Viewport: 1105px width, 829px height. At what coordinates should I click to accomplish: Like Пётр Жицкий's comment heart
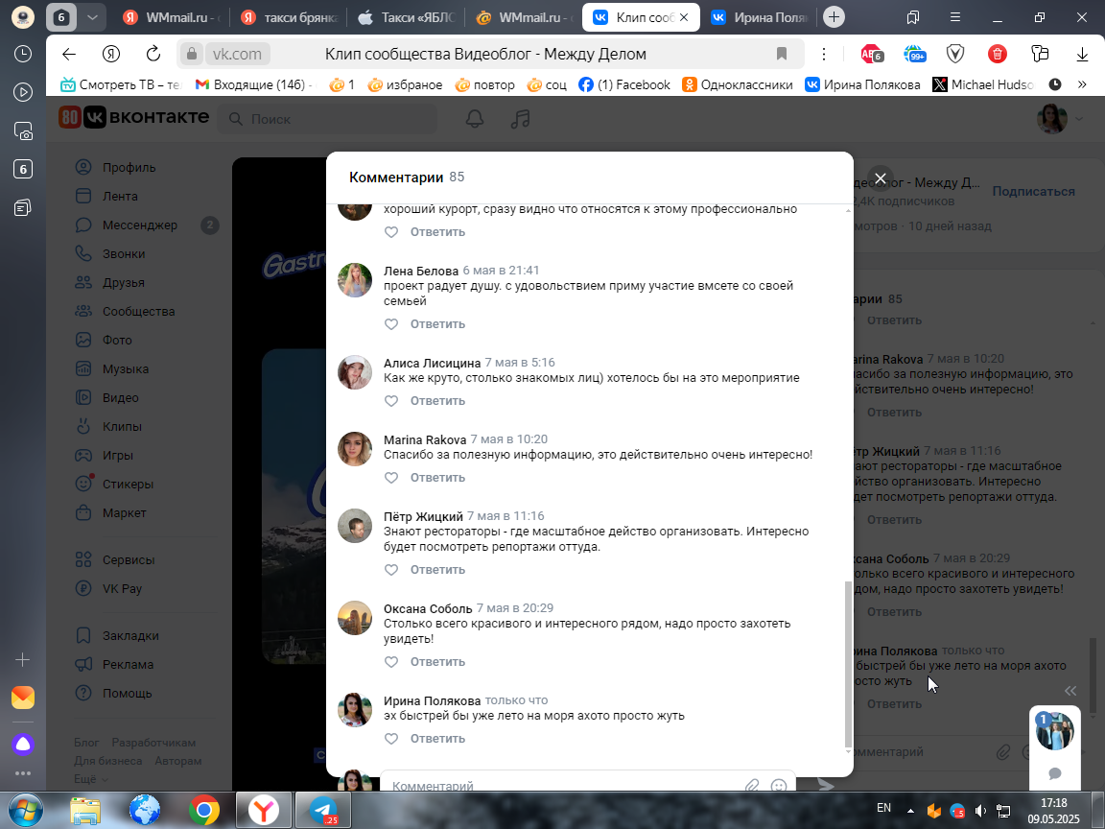[391, 570]
